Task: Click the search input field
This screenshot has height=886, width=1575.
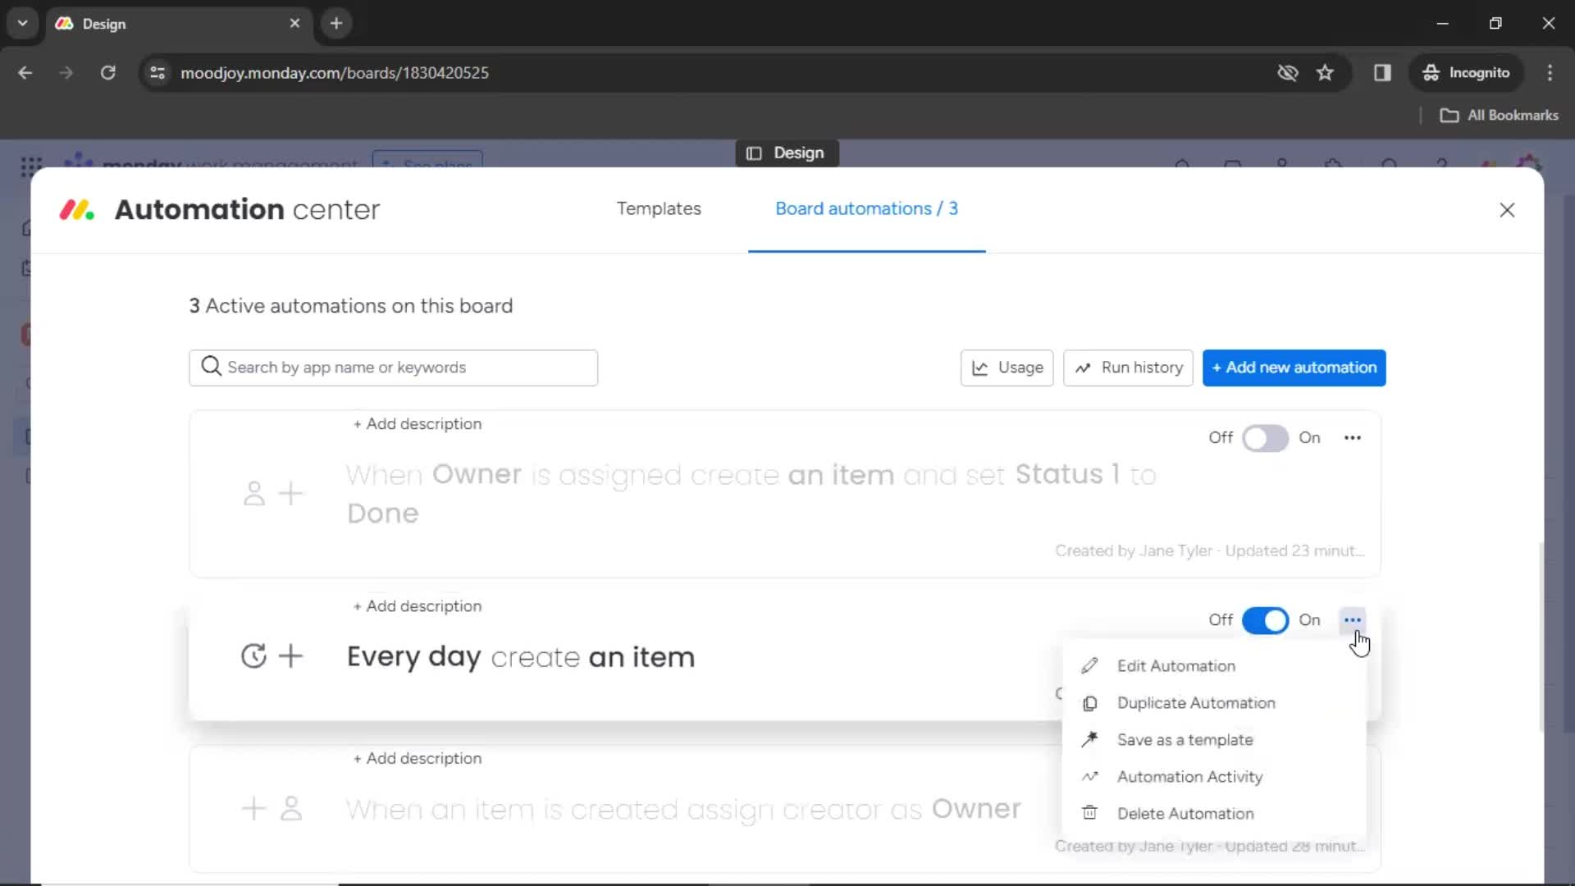Action: click(x=393, y=367)
